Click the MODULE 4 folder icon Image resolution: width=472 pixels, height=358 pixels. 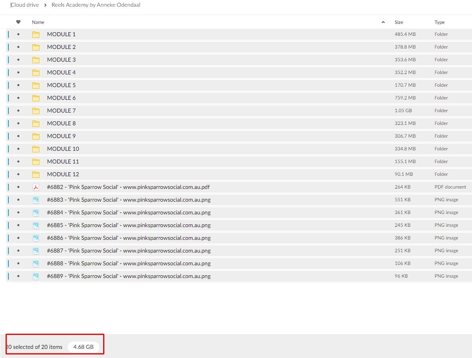coord(36,72)
